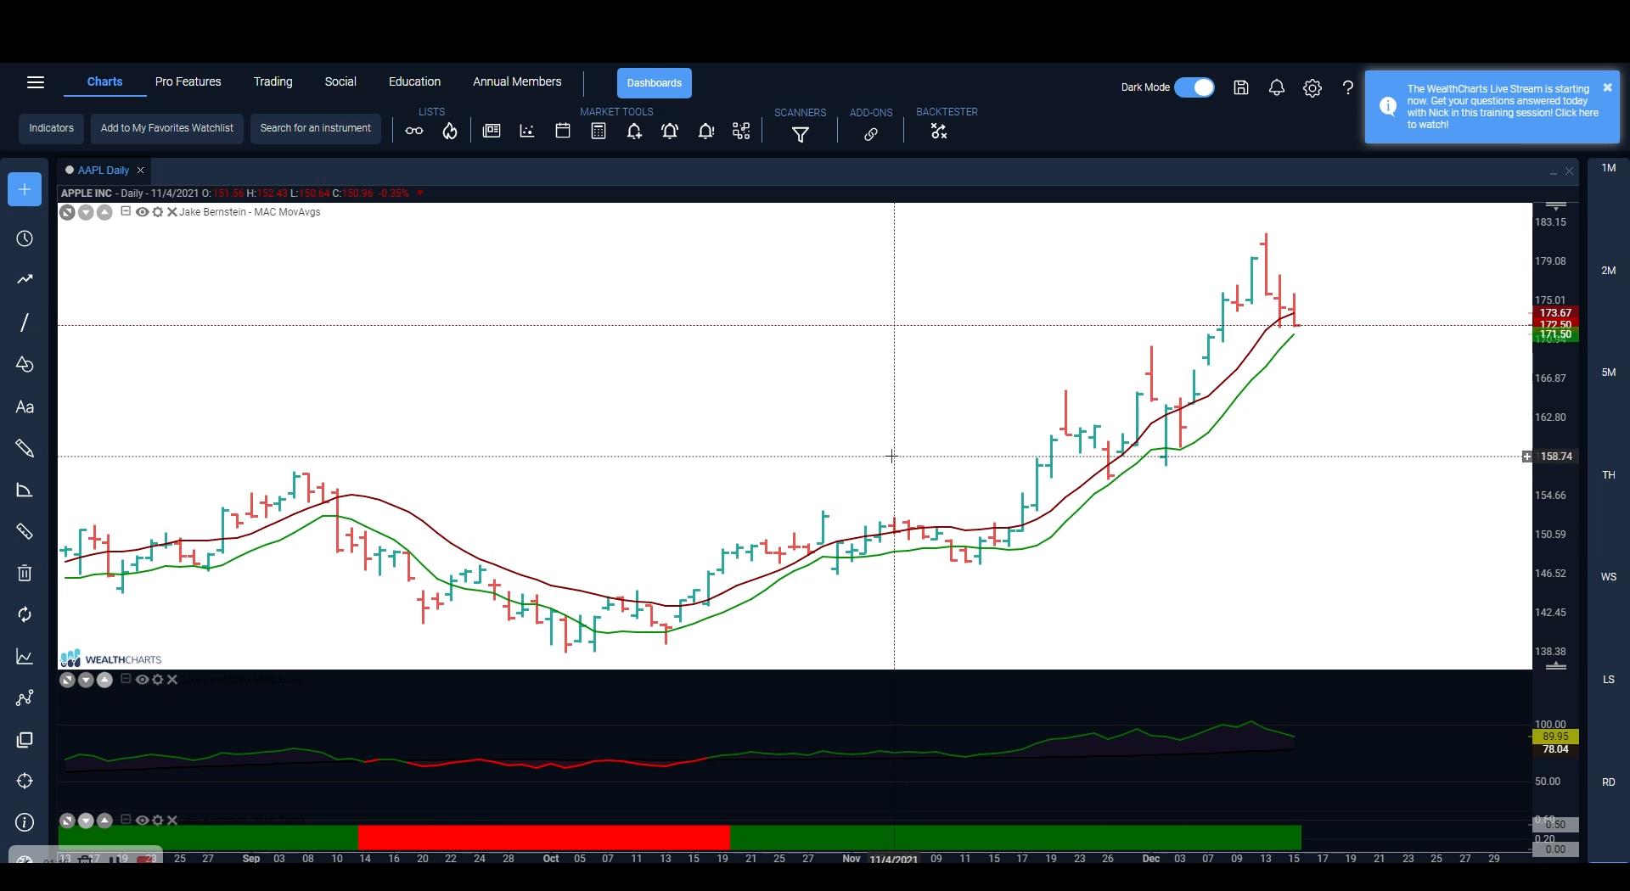The height and width of the screenshot is (891, 1630).
Task: Open the hamburger main menu
Action: (36, 82)
